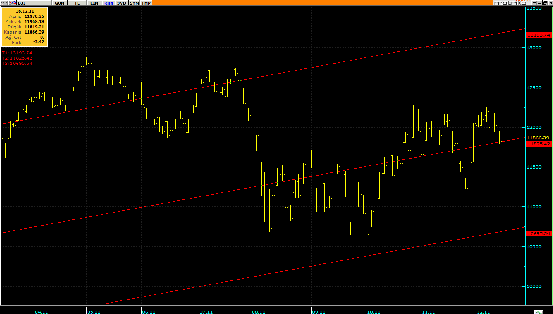
Task: Click the 11000 price axis label
Action: click(534, 207)
